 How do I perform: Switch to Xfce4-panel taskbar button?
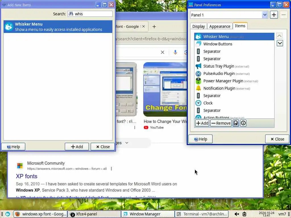pyautogui.click(x=94, y=214)
